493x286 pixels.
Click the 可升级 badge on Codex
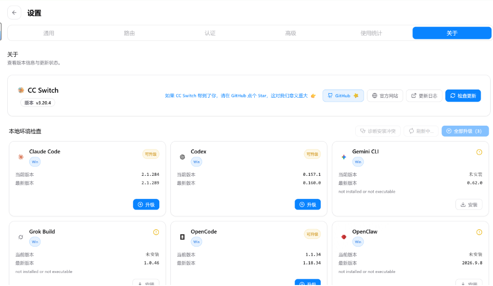click(x=312, y=154)
